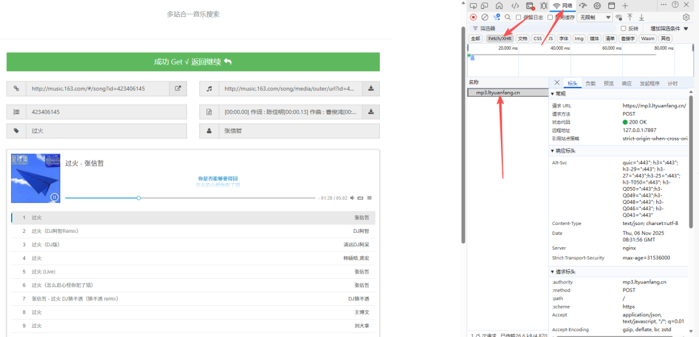Image resolution: width=699 pixels, height=337 pixels.
Task: Open network panel settings gear
Action: [687, 17]
